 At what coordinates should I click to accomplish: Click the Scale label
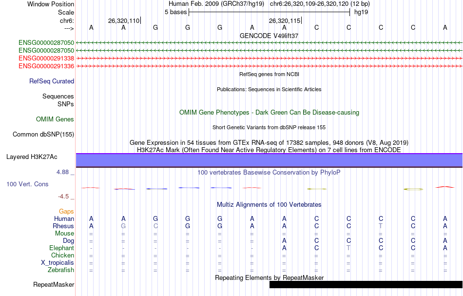(66, 12)
